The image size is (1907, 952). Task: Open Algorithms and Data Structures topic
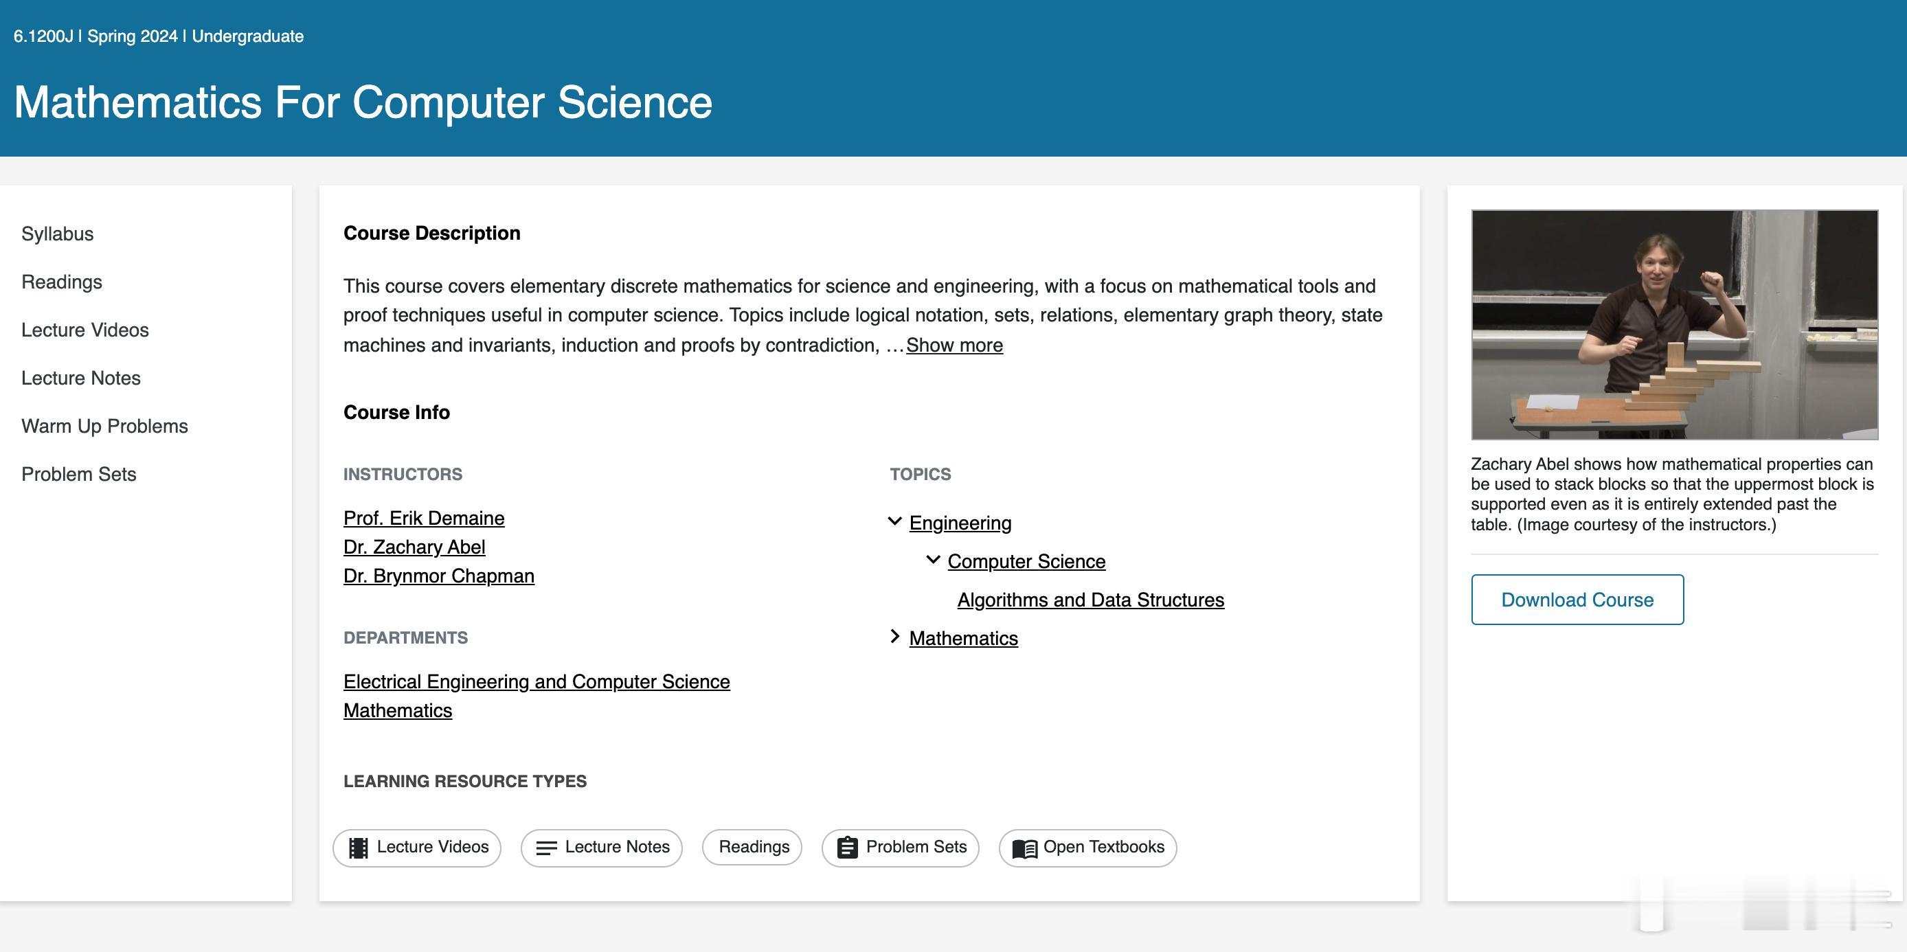[x=1090, y=600]
